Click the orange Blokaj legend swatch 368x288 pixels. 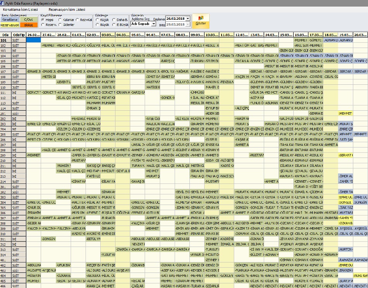29,25
